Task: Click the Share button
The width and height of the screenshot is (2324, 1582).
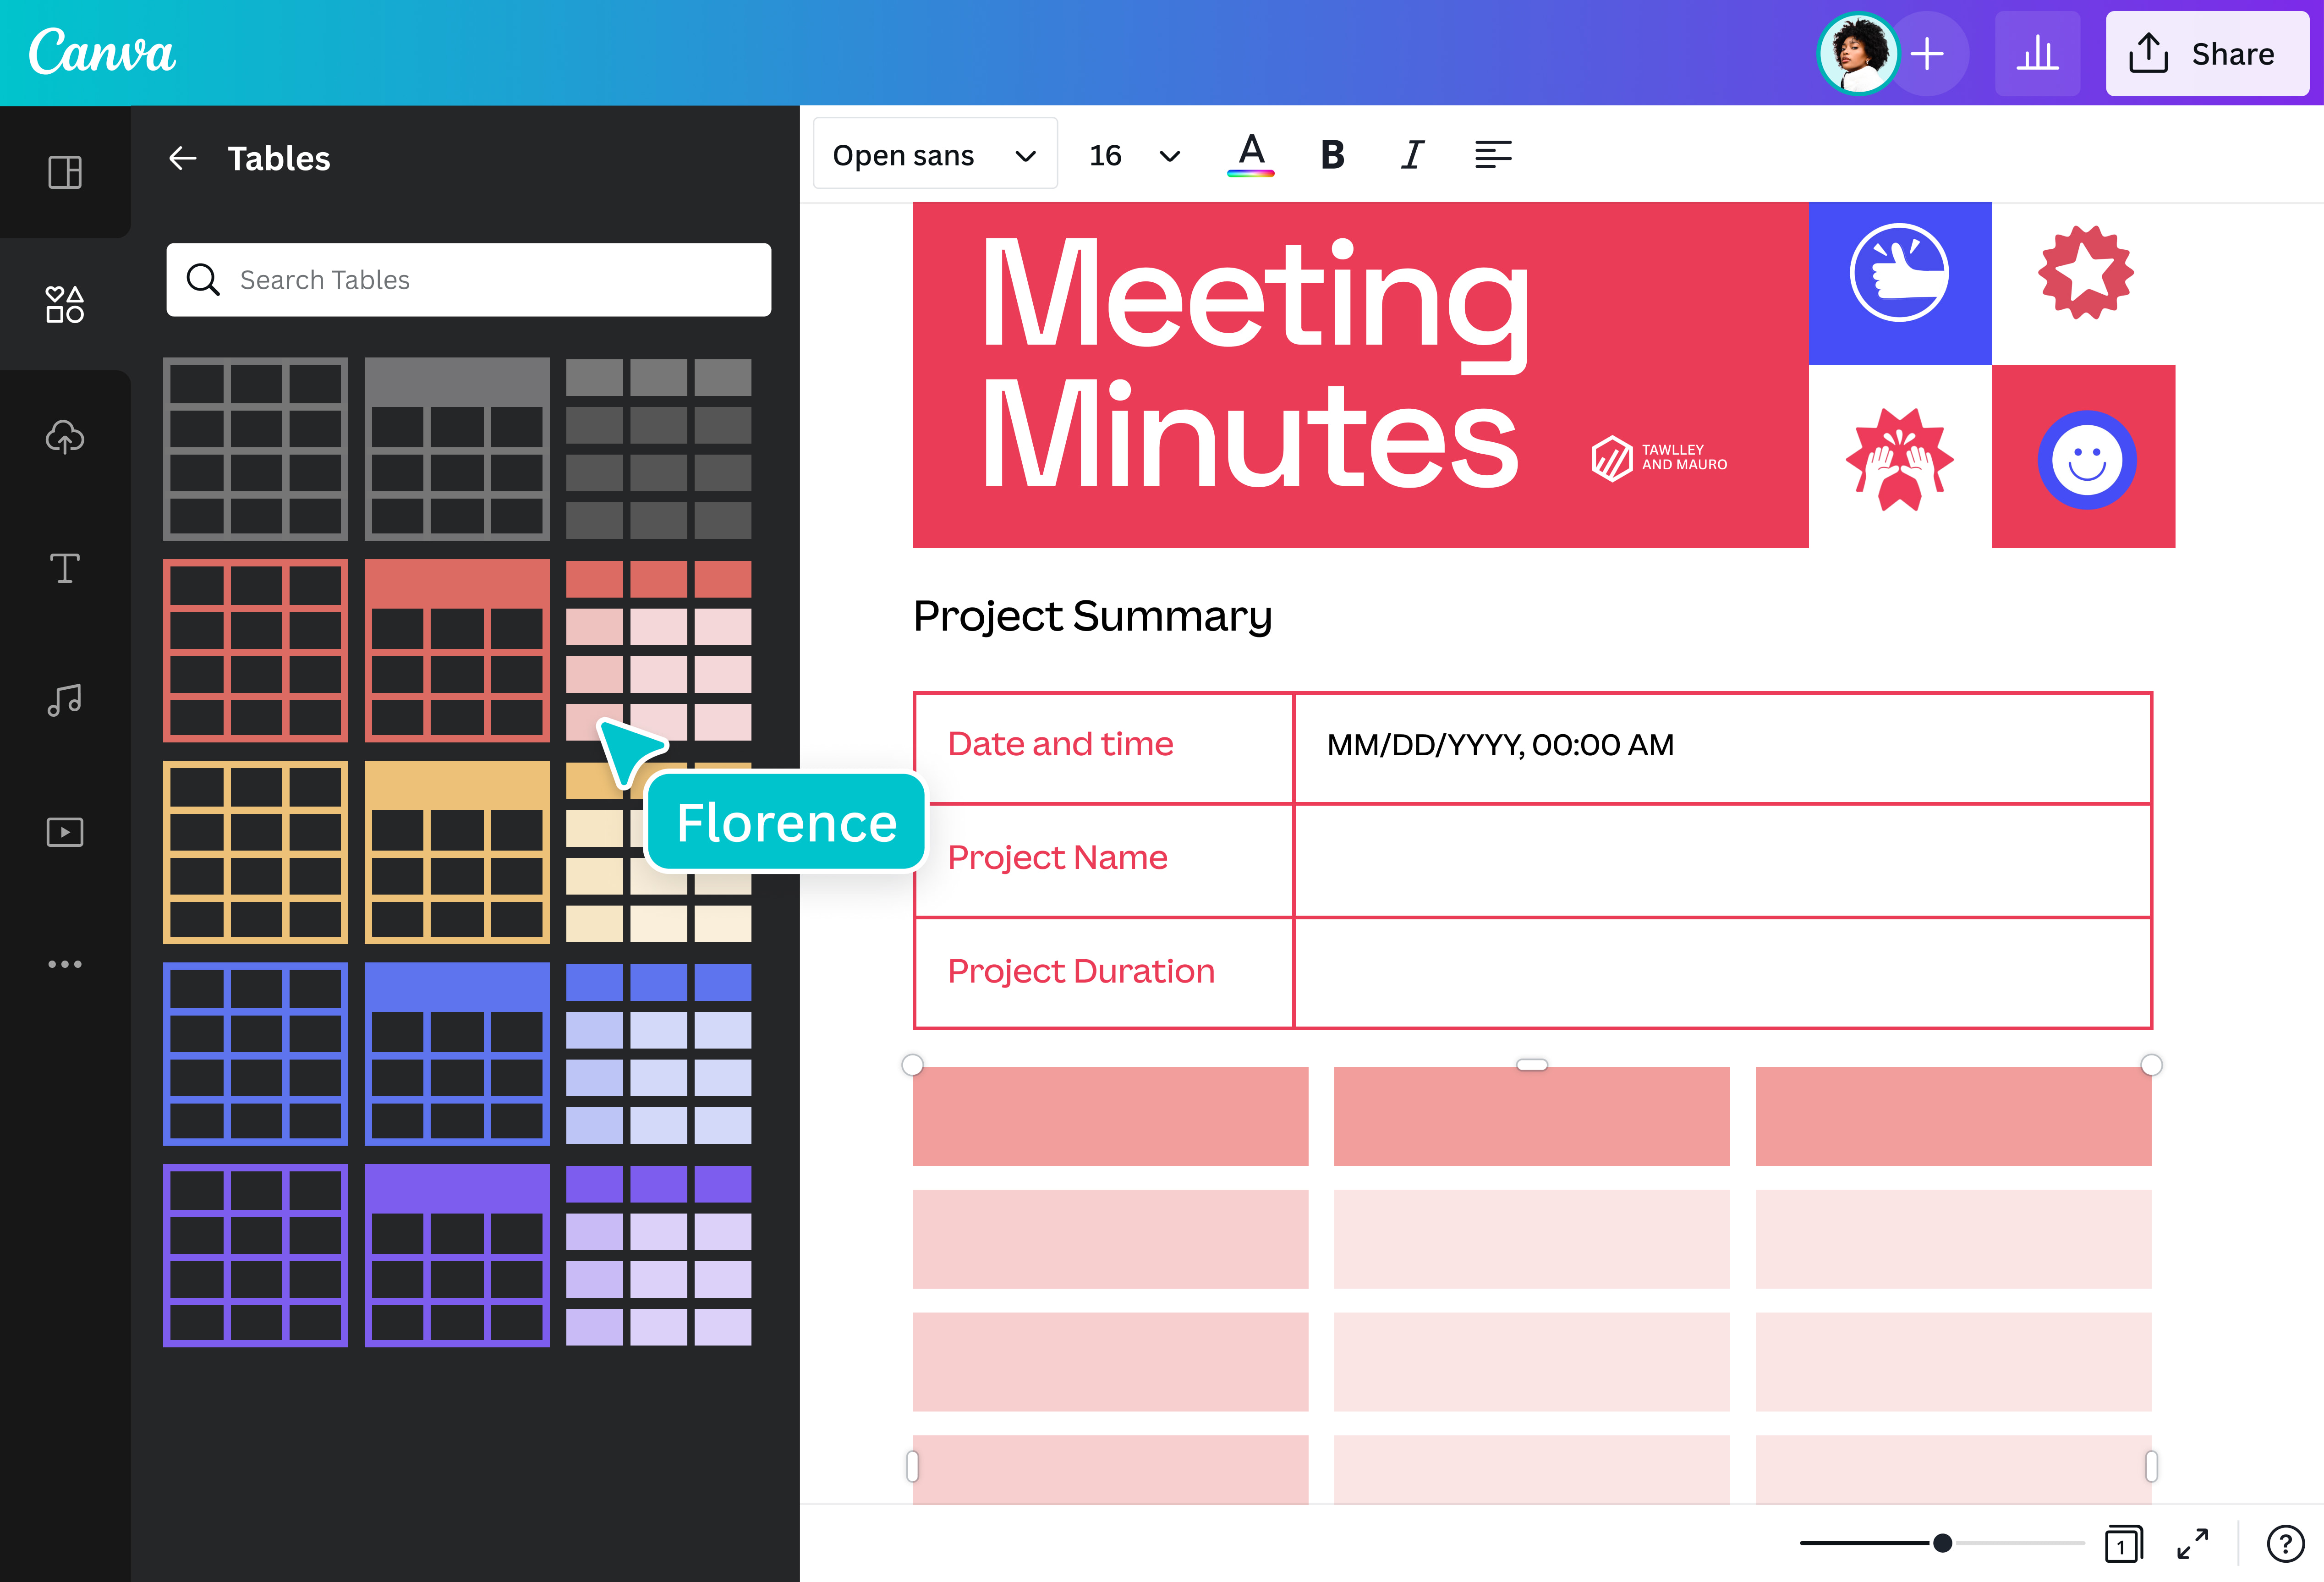Action: pos(2207,54)
